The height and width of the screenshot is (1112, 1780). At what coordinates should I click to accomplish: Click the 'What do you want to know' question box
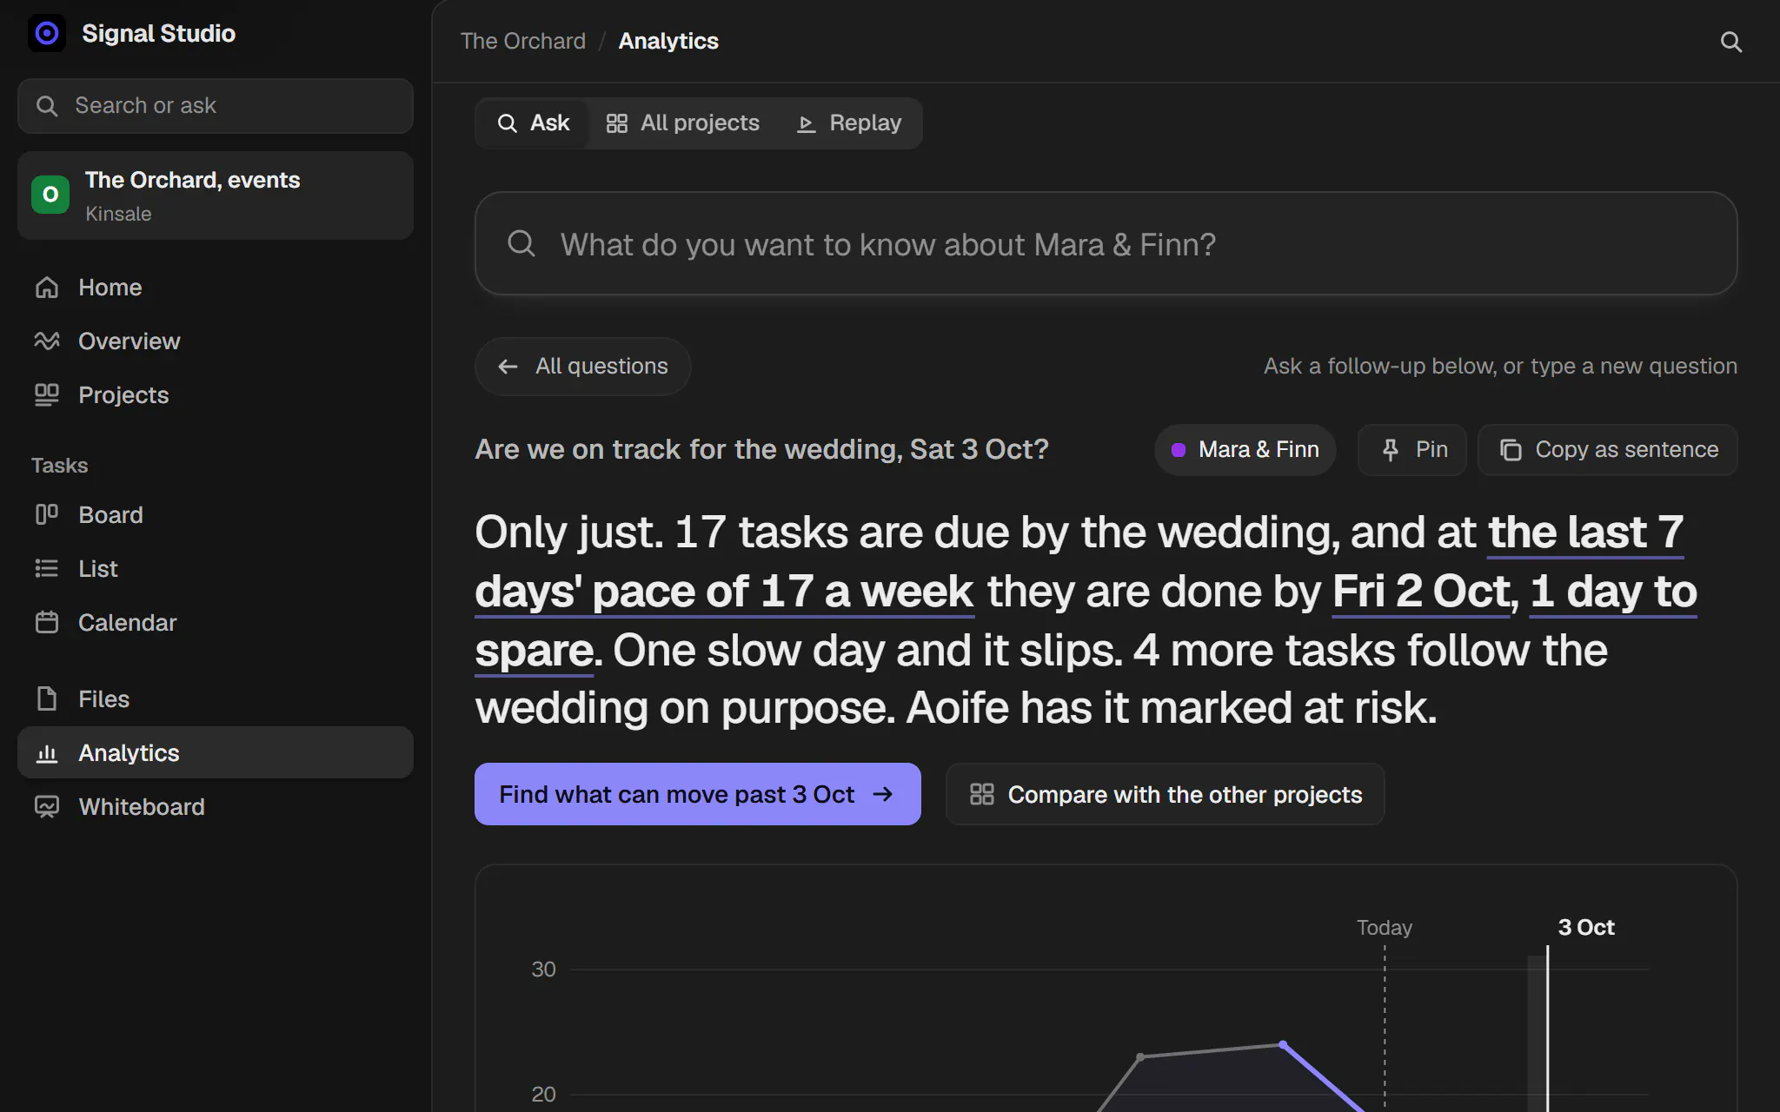[x=1106, y=244]
